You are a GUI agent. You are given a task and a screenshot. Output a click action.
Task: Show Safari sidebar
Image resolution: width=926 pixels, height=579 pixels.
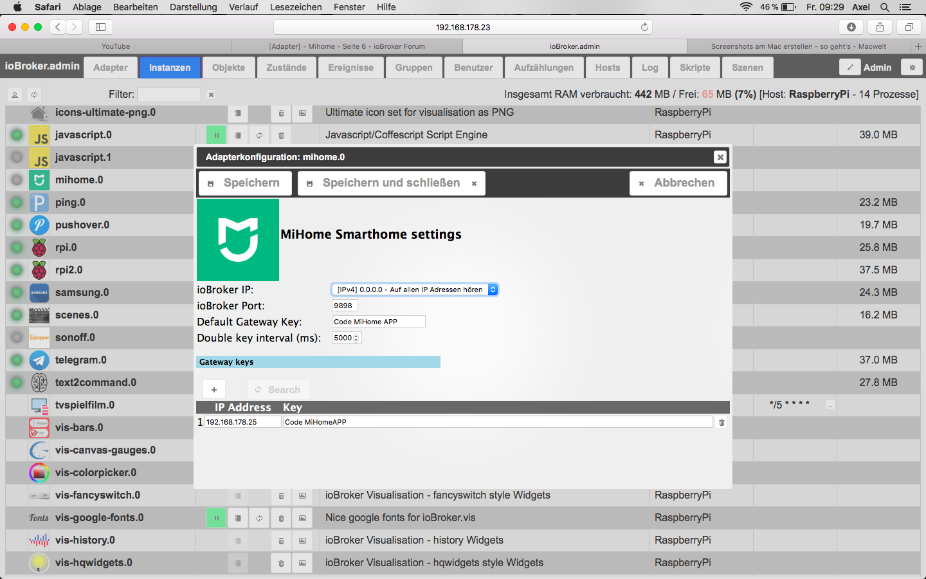tap(101, 27)
